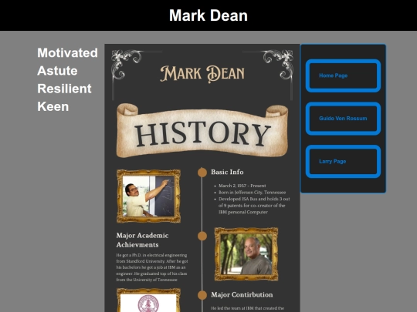Click the Major Contirbution heading

pyautogui.click(x=242, y=295)
